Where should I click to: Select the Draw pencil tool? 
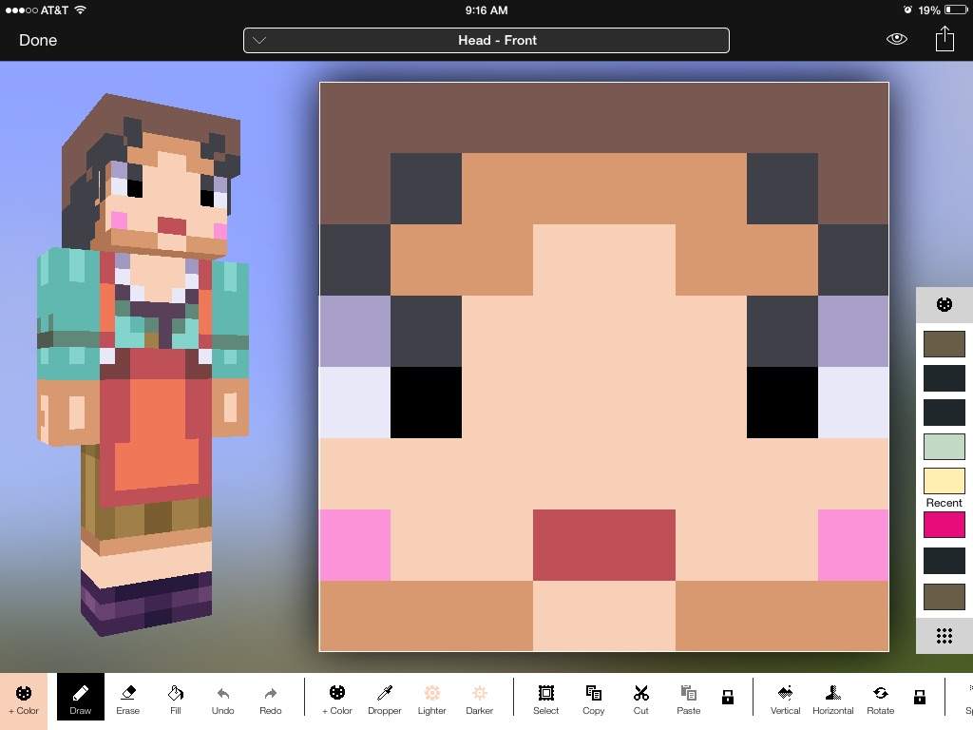[80, 697]
